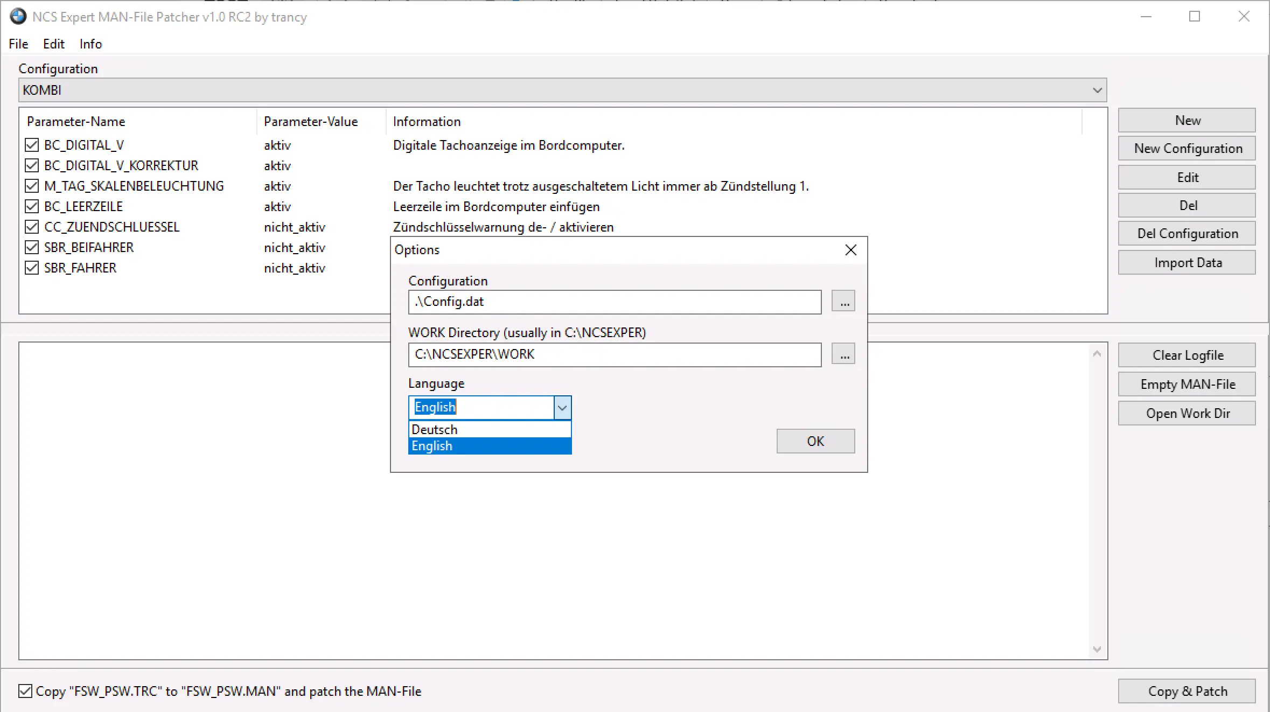Expand the KOMBI configuration dropdown
Viewport: 1270px width, 712px height.
click(x=1097, y=90)
